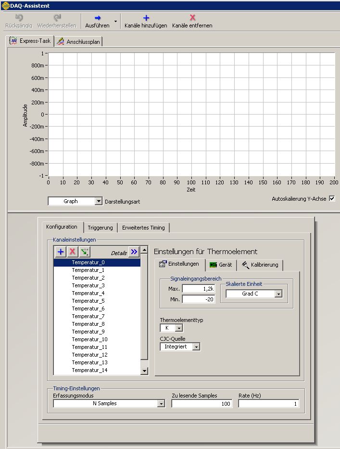Select channel Temperatur_11

coord(97,347)
